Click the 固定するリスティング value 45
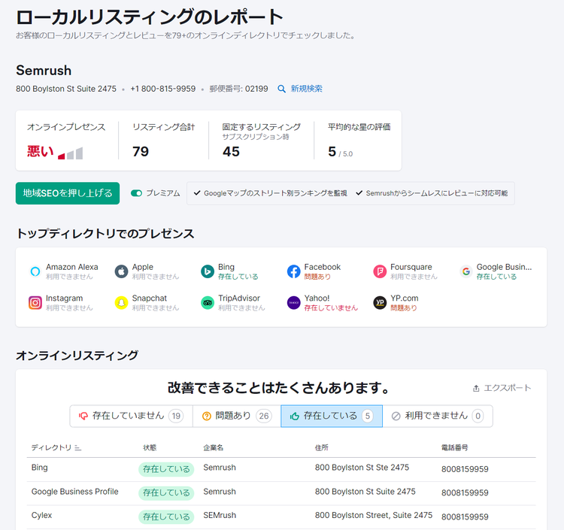 [231, 151]
